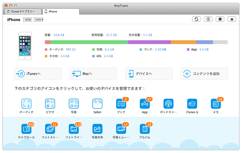Click the ブック 4.50 MB legend entry
The height and width of the screenshot is (153, 242).
(153, 50)
